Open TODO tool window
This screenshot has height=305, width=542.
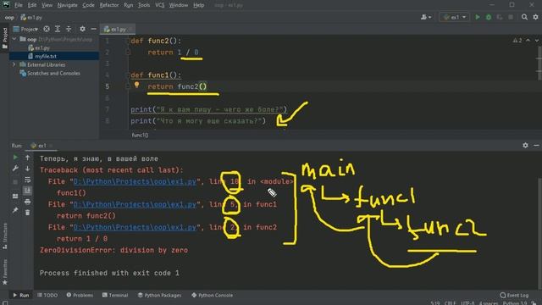coord(47,295)
